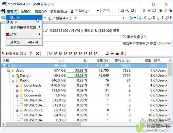Click the tile horizontally icon
Viewport: 173px width, 133px height.
[x=149, y=10]
